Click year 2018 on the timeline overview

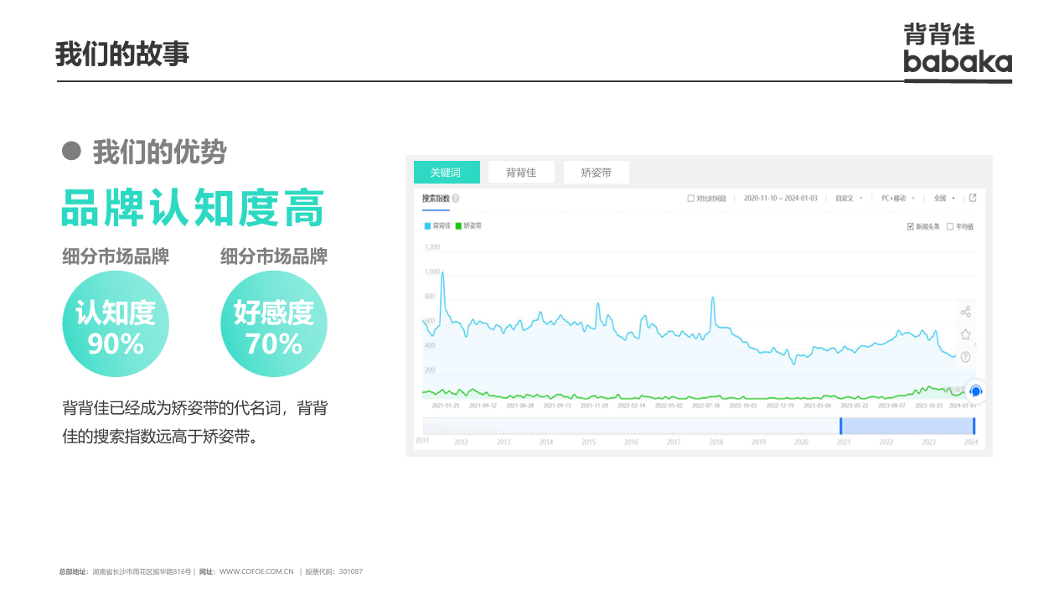click(716, 442)
